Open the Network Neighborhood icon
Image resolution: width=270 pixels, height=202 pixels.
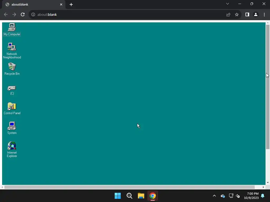(12, 51)
